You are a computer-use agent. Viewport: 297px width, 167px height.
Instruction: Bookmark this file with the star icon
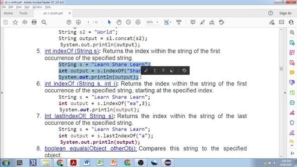pos(15,22)
